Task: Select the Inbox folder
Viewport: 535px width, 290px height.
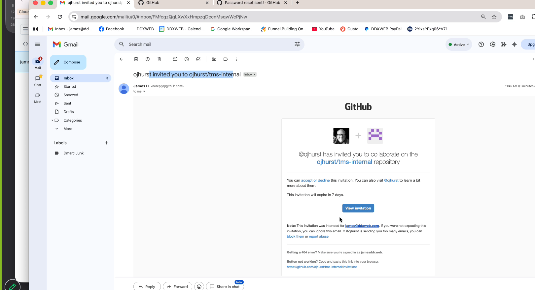Action: click(x=81, y=78)
